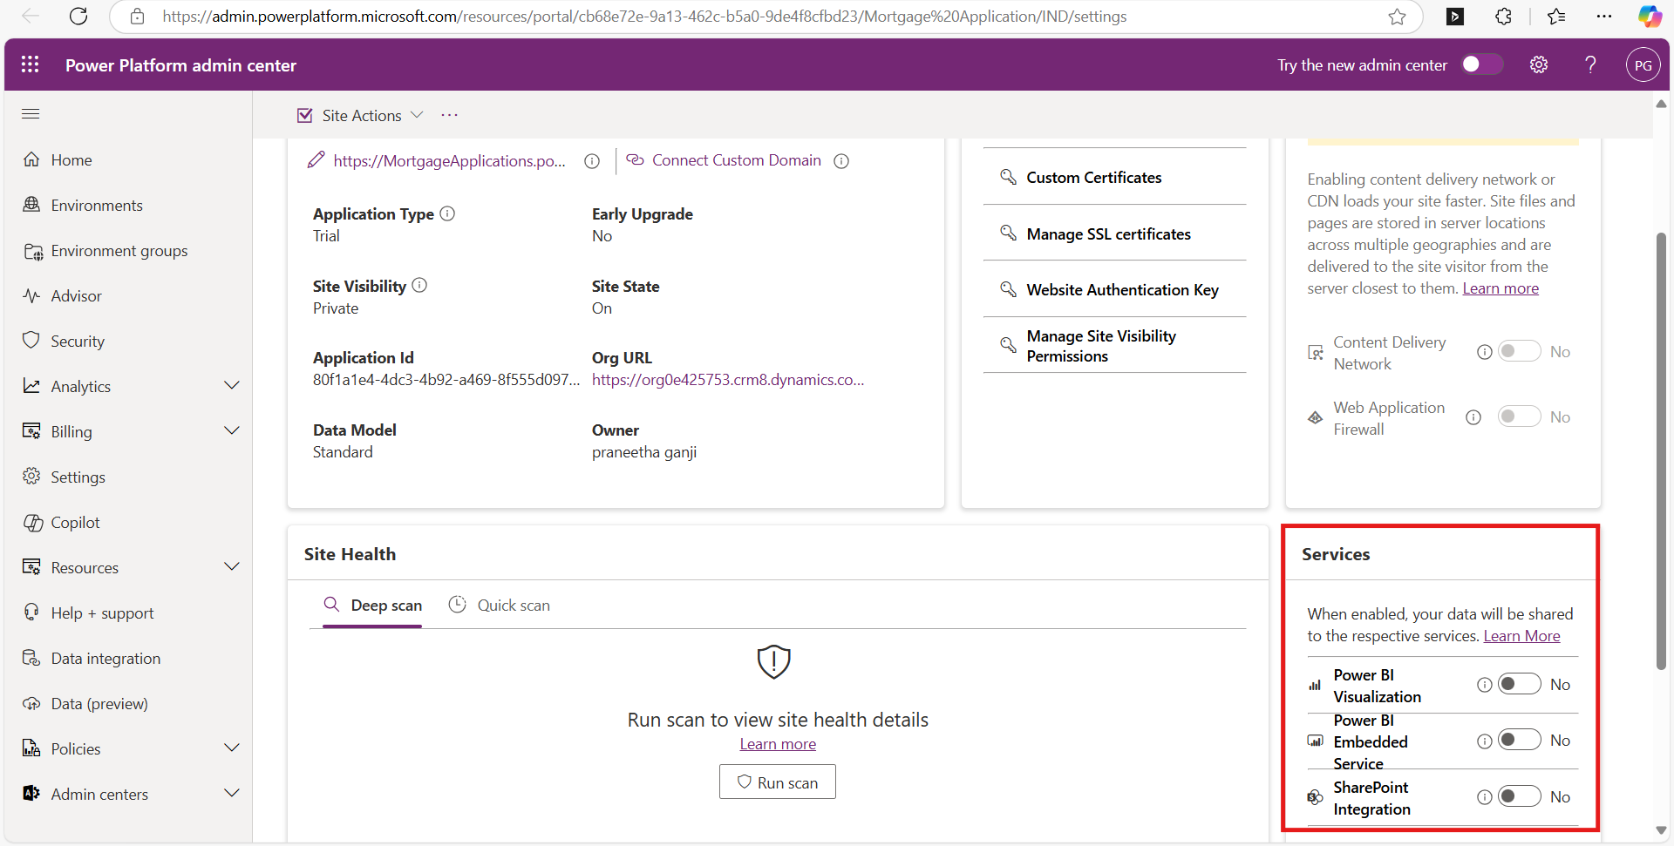Enable Power BI Visualization toggle
The height and width of the screenshot is (846, 1674).
1519,684
